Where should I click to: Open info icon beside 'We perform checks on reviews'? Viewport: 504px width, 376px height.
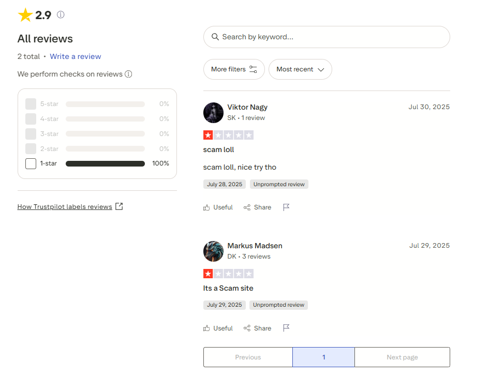pyautogui.click(x=128, y=74)
